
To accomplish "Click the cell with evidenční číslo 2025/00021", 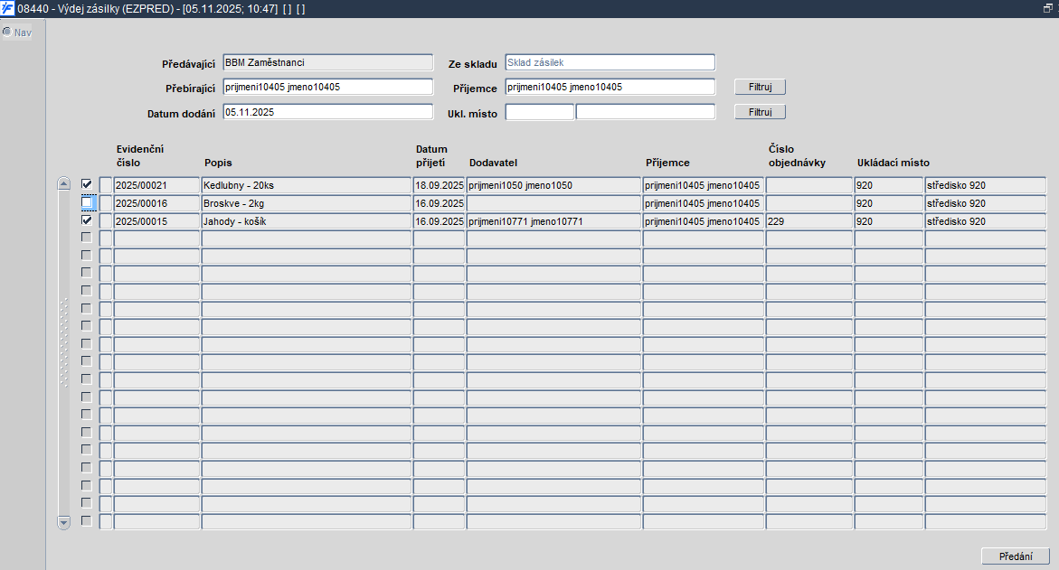I will (156, 185).
